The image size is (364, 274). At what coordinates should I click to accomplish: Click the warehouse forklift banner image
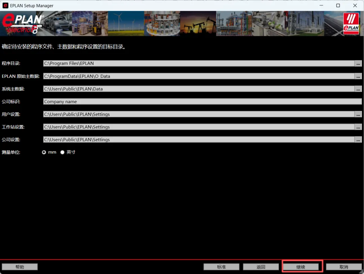click(90, 24)
